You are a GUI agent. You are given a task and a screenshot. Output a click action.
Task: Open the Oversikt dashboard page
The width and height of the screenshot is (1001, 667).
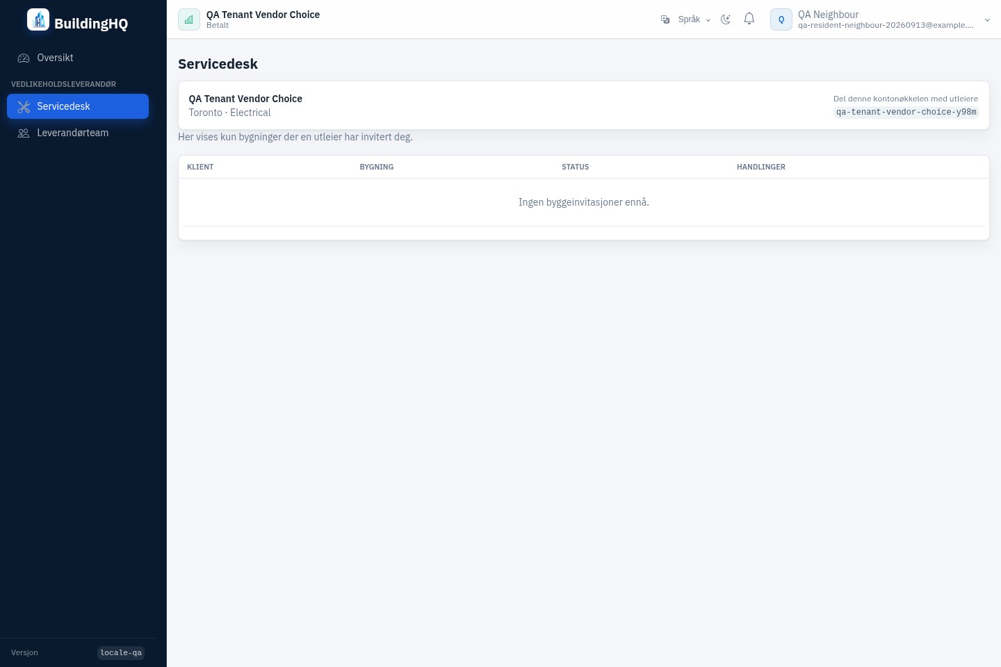click(x=78, y=58)
